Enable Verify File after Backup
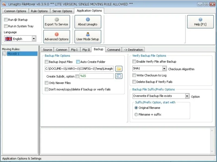Image resolution: width=217 pixels, height=162 pixels. coord(134,62)
